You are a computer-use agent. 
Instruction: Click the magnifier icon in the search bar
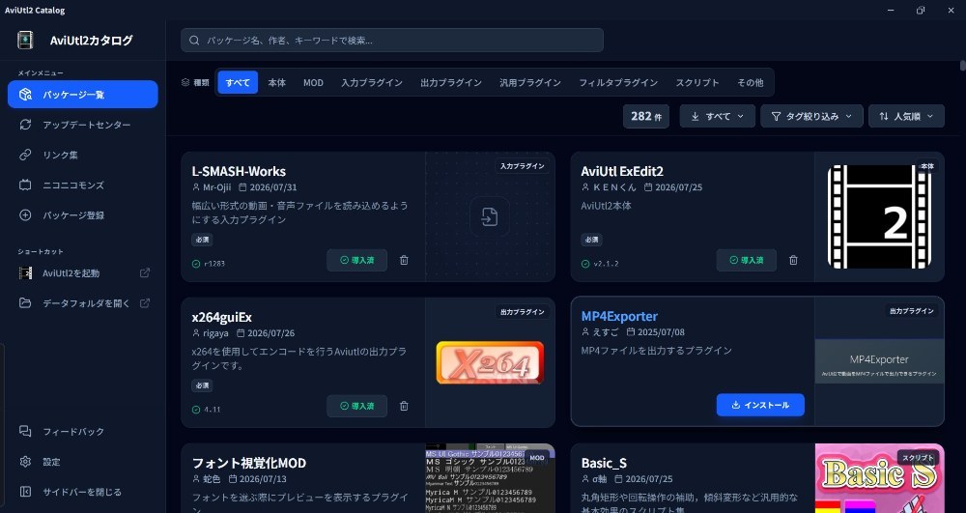(194, 40)
